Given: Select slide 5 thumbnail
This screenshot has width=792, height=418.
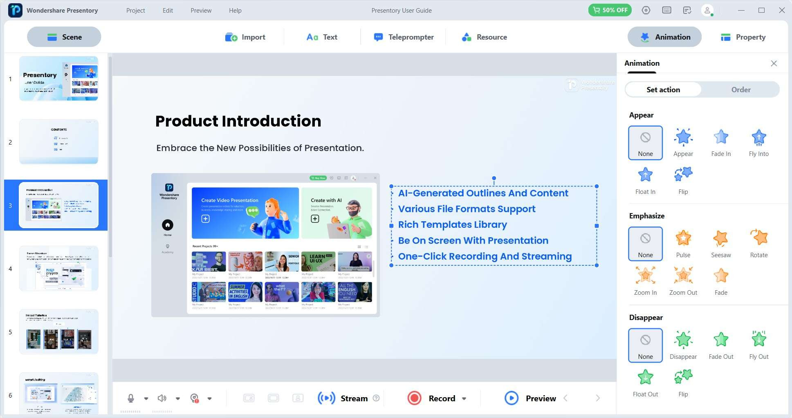Looking at the screenshot, I should pos(58,331).
